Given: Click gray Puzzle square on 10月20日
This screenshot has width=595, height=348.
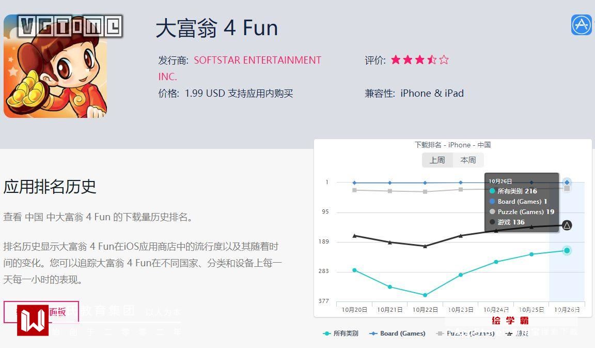Looking at the screenshot, I should [x=354, y=190].
